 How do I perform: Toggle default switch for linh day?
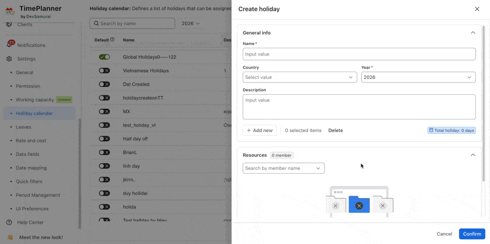(104, 166)
